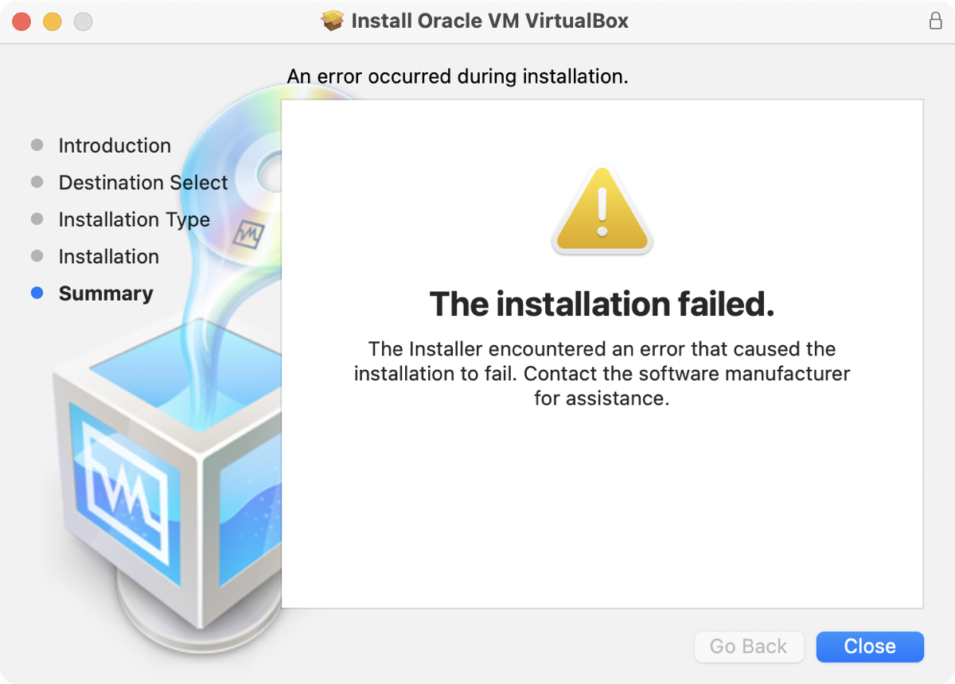Select the Installation Type step
The image size is (955, 684).
(x=134, y=220)
